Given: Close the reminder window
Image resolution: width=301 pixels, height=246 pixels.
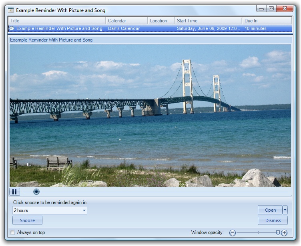Looking at the screenshot, I should [285, 9].
